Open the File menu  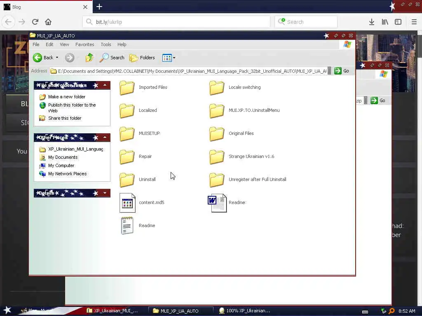[36, 44]
